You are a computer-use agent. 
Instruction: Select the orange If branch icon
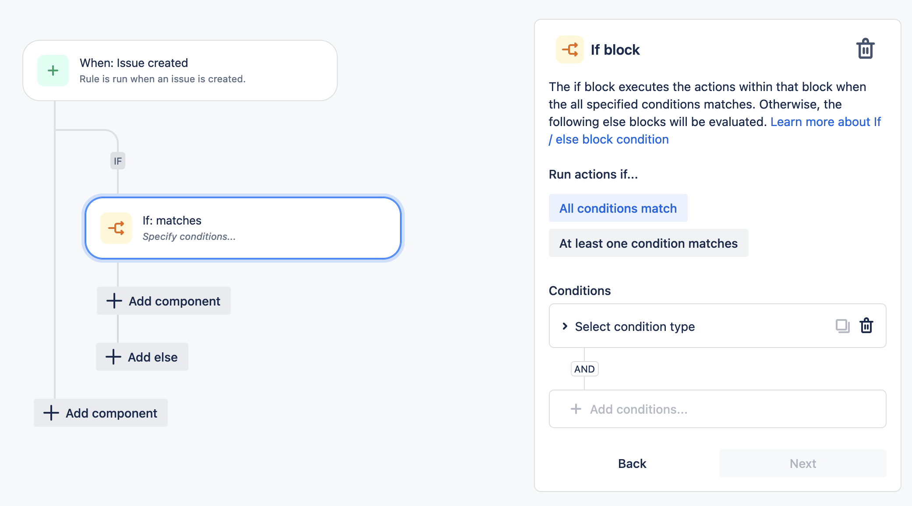pyautogui.click(x=116, y=228)
